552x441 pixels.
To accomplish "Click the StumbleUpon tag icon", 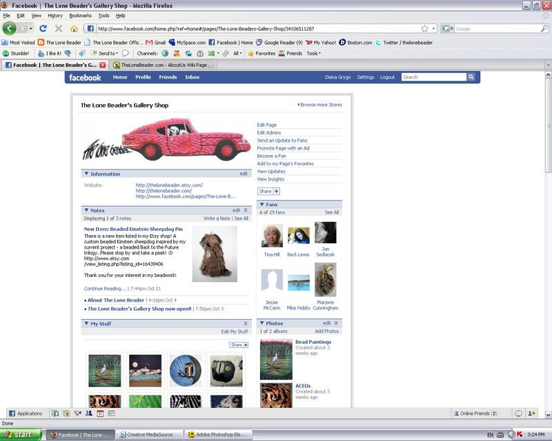I will 82,54.
